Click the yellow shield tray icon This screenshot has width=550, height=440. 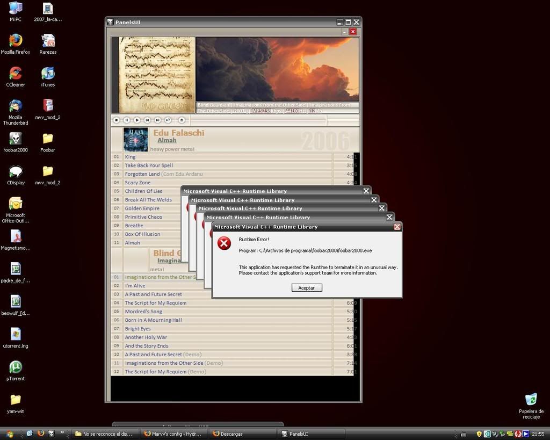click(479, 434)
